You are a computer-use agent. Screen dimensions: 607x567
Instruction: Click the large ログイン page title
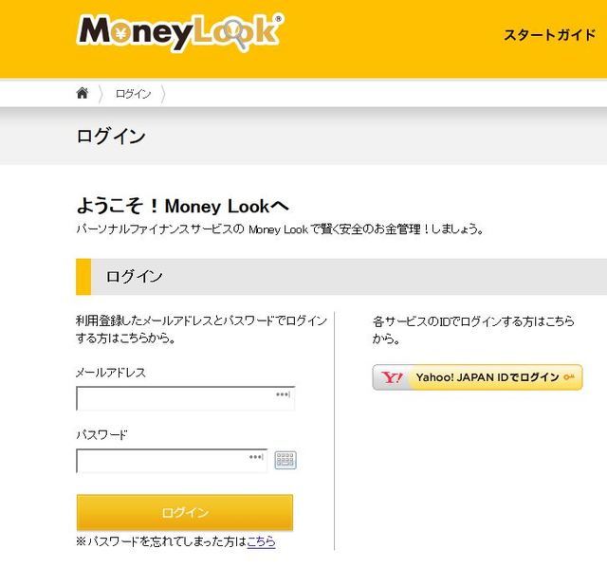111,137
